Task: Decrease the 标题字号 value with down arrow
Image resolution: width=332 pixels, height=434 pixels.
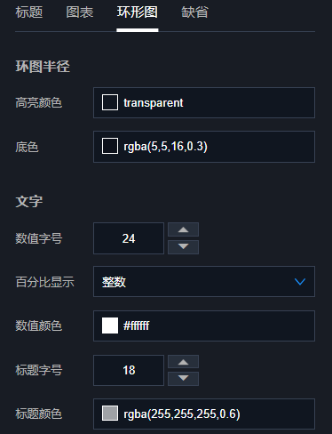Action: [183, 379]
